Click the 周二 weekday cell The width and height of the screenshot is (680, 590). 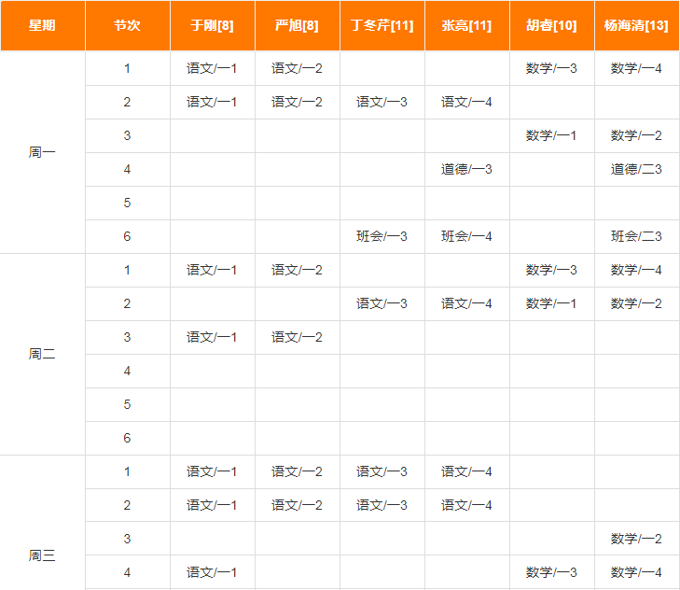click(x=43, y=354)
